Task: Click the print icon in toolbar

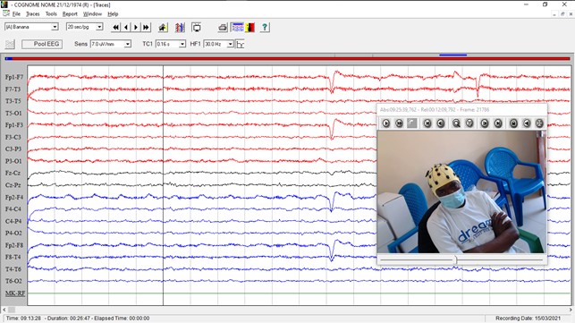Action: (x=223, y=27)
